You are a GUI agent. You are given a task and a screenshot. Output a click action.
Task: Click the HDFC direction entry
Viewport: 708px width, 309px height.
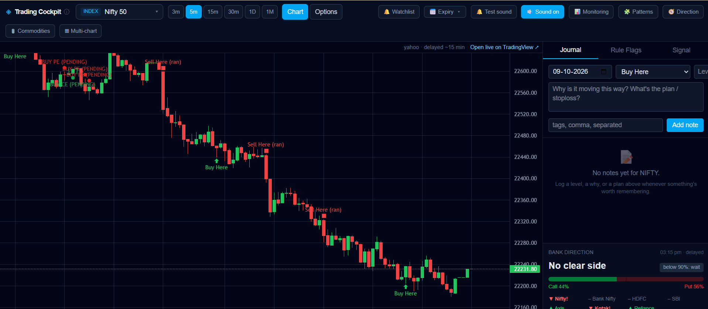(x=637, y=299)
